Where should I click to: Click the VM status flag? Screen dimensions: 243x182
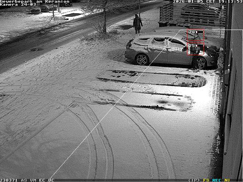tap(33, 180)
